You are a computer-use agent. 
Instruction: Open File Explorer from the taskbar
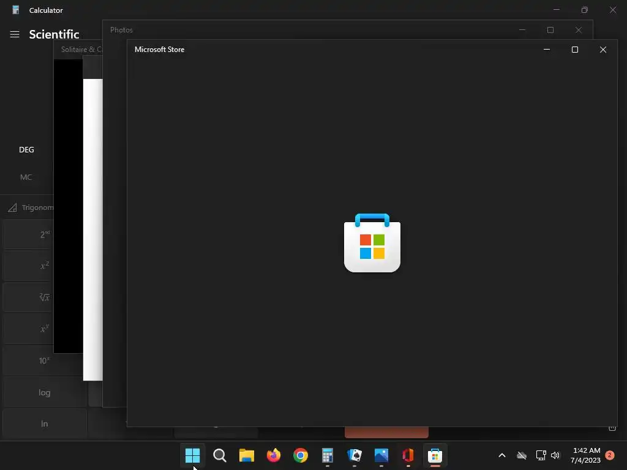pyautogui.click(x=246, y=455)
